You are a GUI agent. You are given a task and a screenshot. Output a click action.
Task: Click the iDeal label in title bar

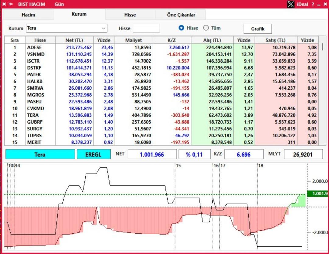coord(302,4)
